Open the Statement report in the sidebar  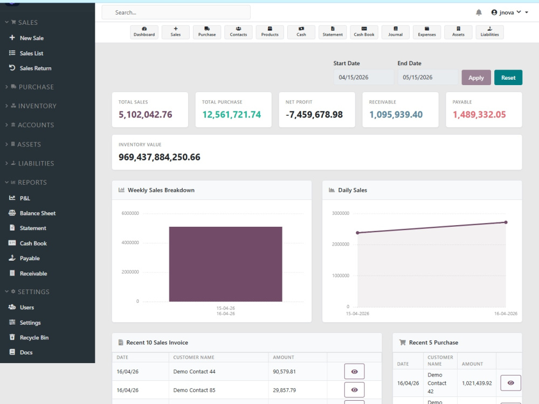[x=27, y=228]
